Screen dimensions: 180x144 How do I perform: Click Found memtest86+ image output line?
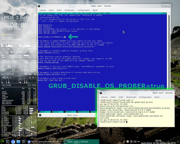[121, 114]
